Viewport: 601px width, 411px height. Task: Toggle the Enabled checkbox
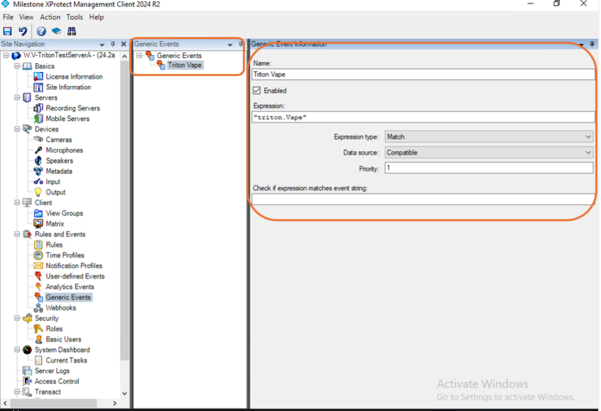[257, 91]
